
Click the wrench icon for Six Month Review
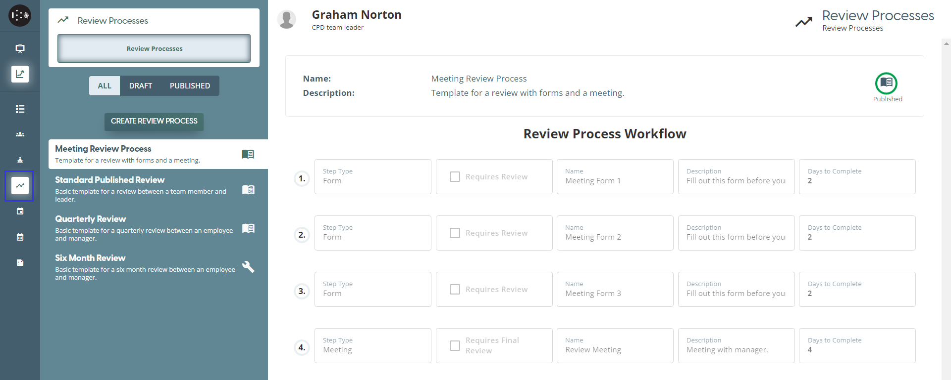[x=248, y=267]
